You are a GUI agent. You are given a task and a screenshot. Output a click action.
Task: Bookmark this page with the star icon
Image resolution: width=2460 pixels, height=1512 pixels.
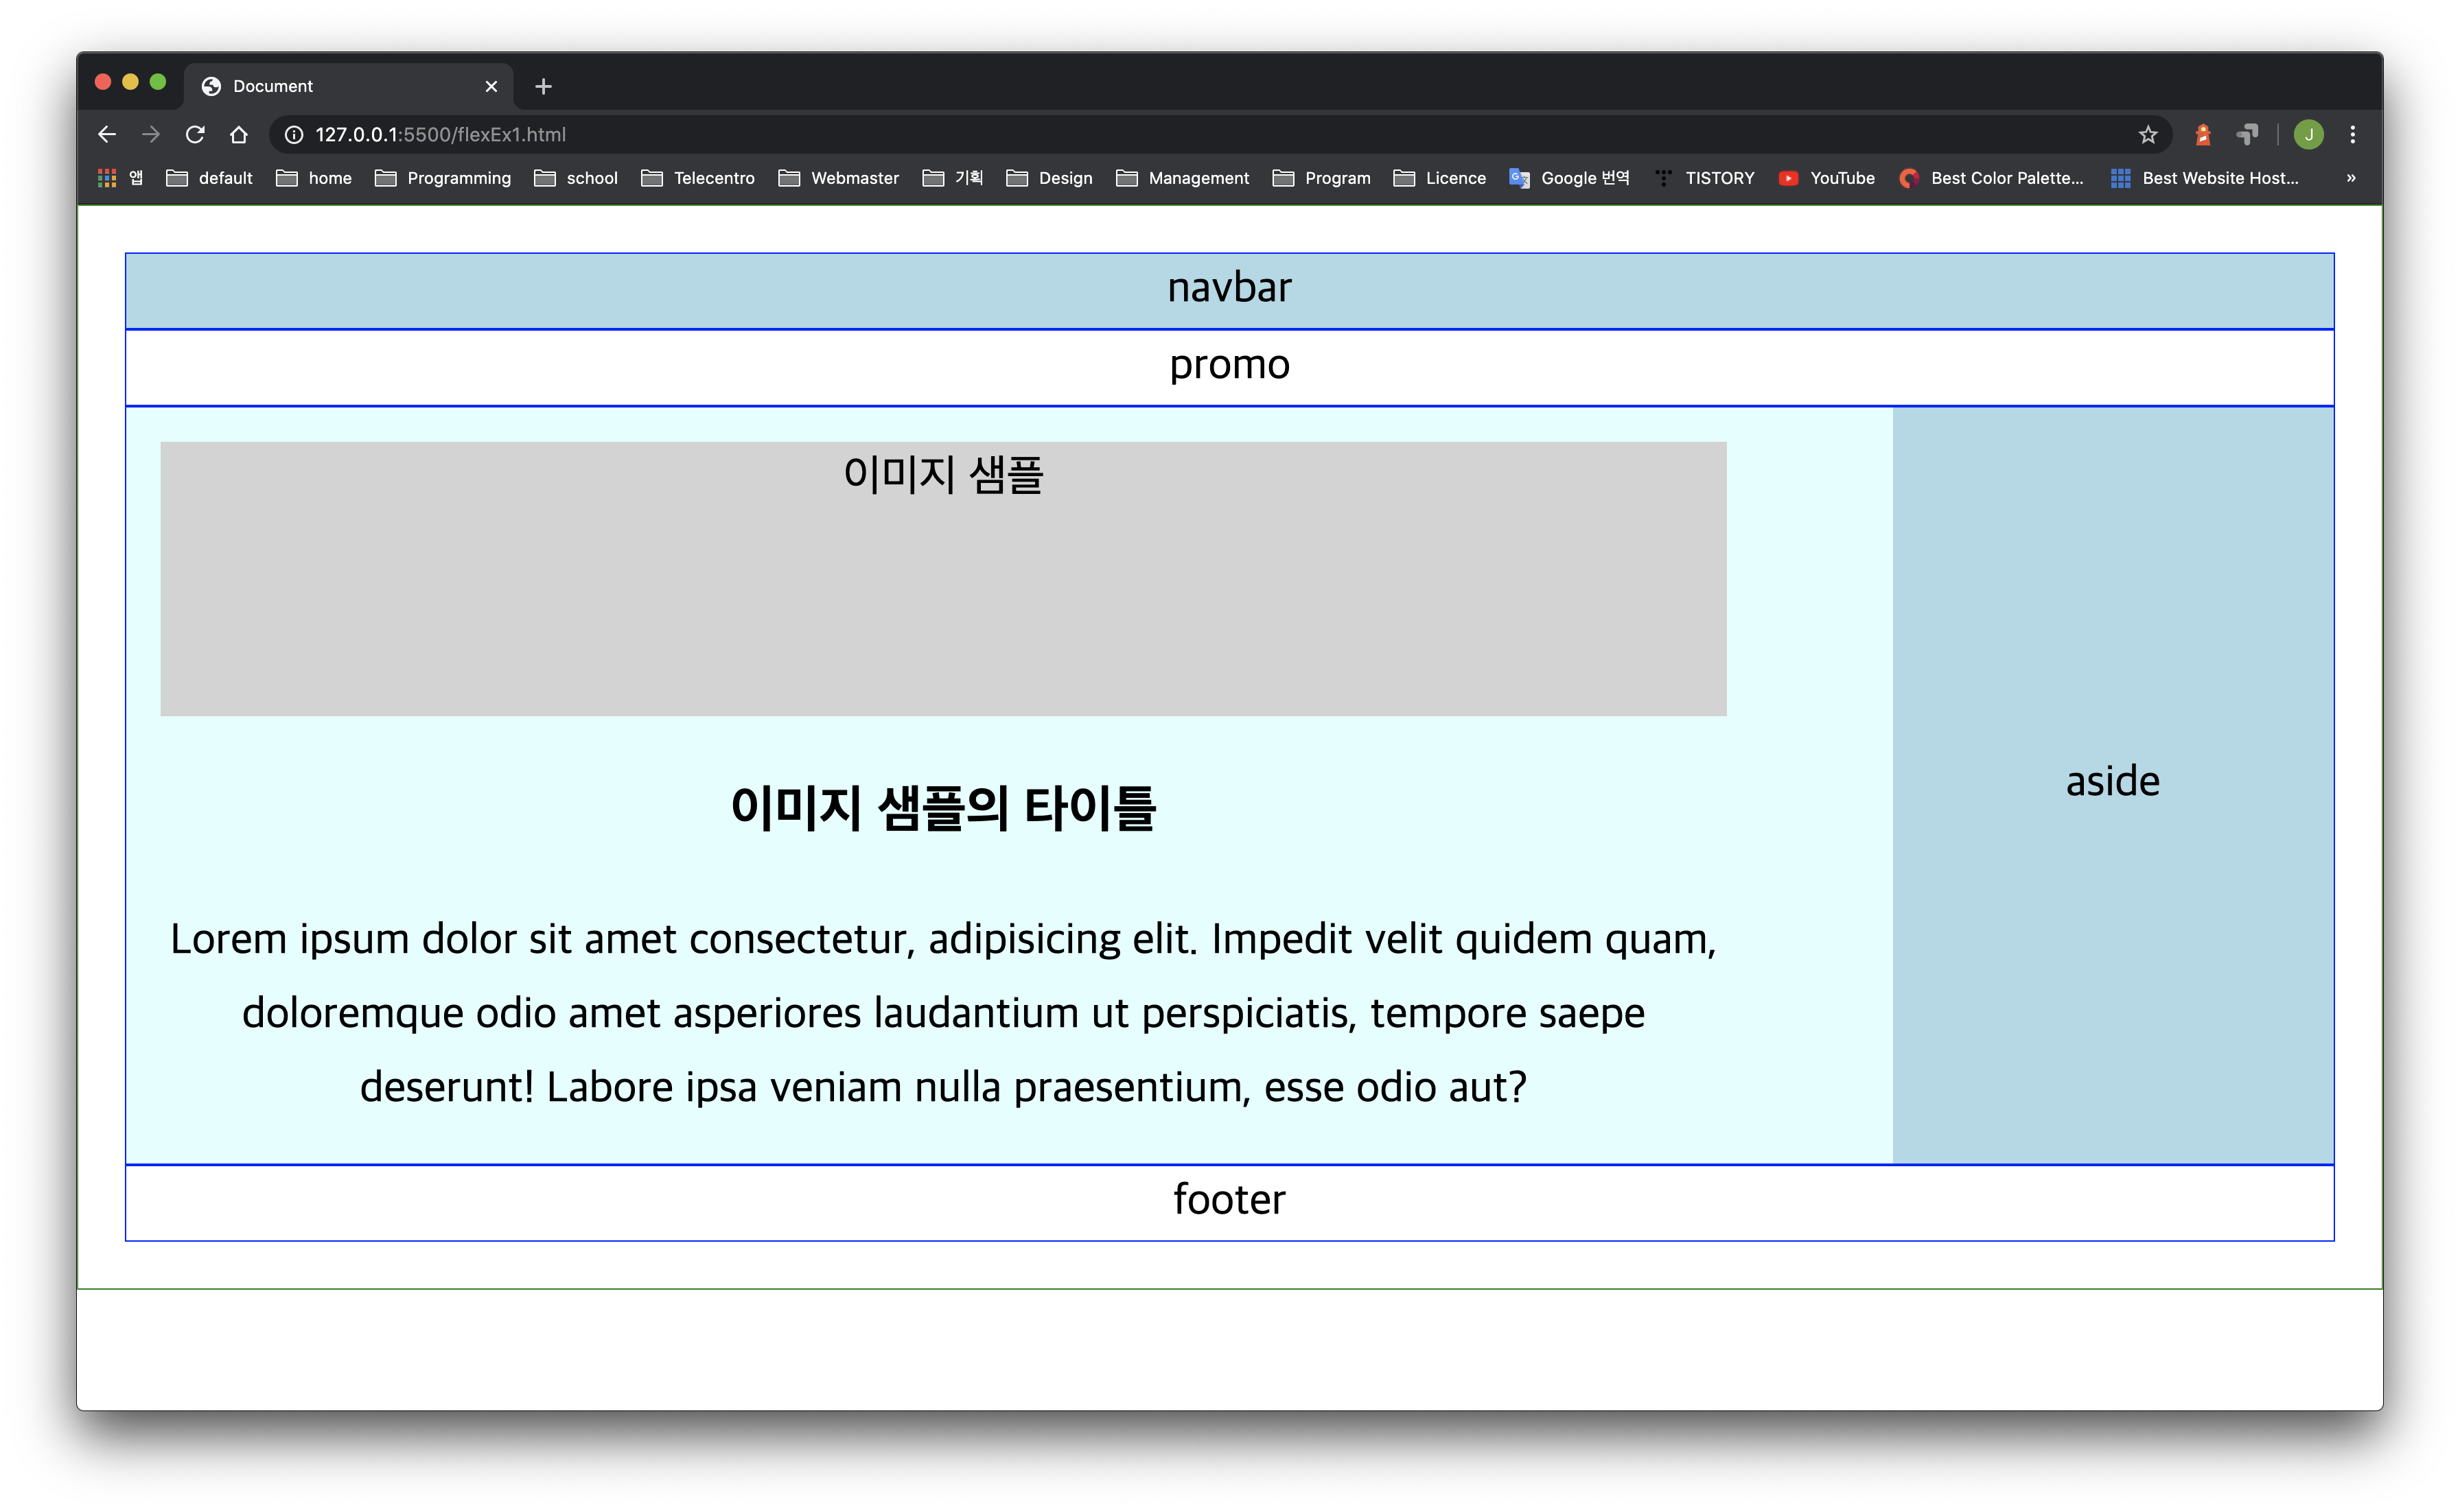2147,134
